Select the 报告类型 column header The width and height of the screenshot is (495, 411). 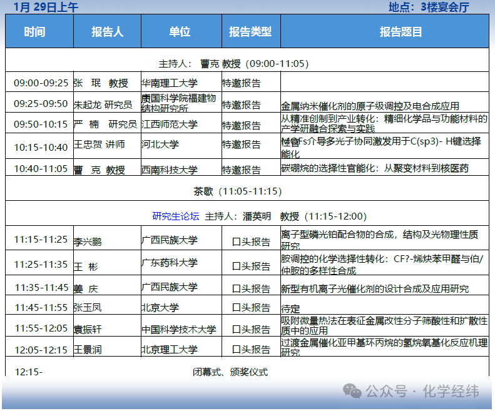pos(250,32)
